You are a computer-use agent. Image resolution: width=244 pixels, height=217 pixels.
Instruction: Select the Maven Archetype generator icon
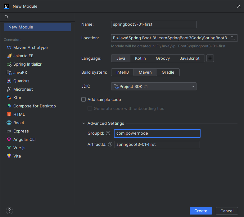pyautogui.click(x=9, y=48)
